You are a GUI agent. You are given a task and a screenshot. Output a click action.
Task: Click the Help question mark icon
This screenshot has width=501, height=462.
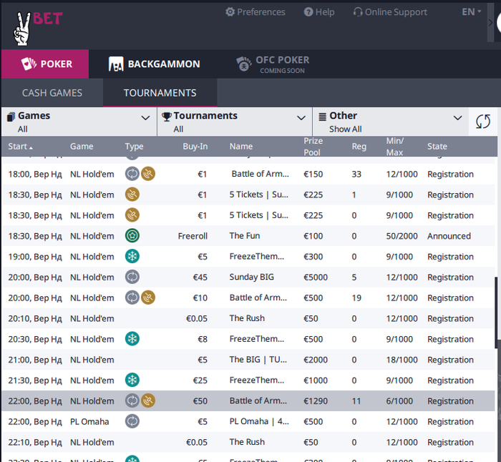(308, 12)
